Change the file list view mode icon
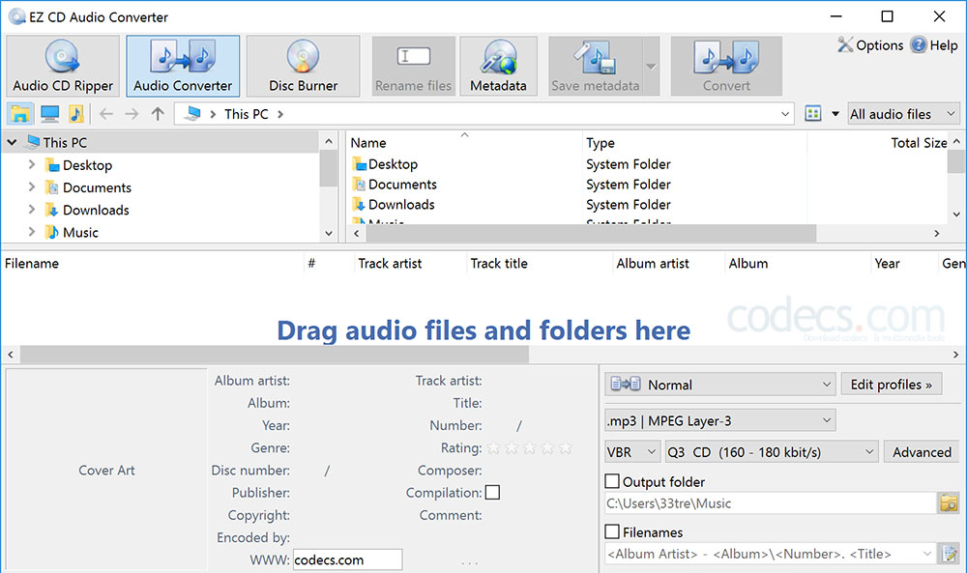Image resolution: width=967 pixels, height=573 pixels. point(813,114)
